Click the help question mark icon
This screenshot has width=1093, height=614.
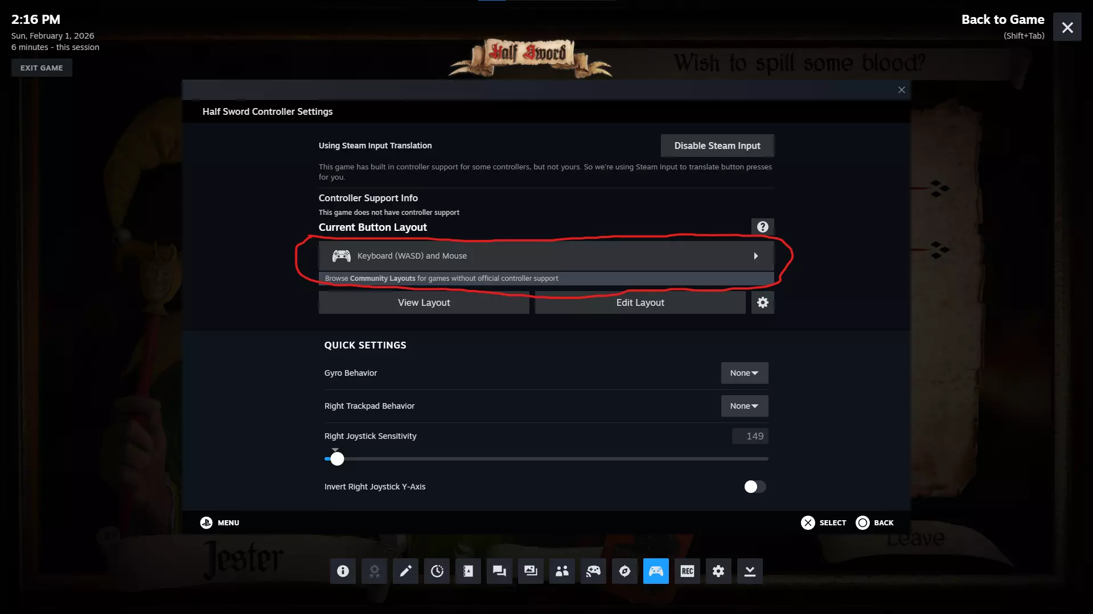762,227
